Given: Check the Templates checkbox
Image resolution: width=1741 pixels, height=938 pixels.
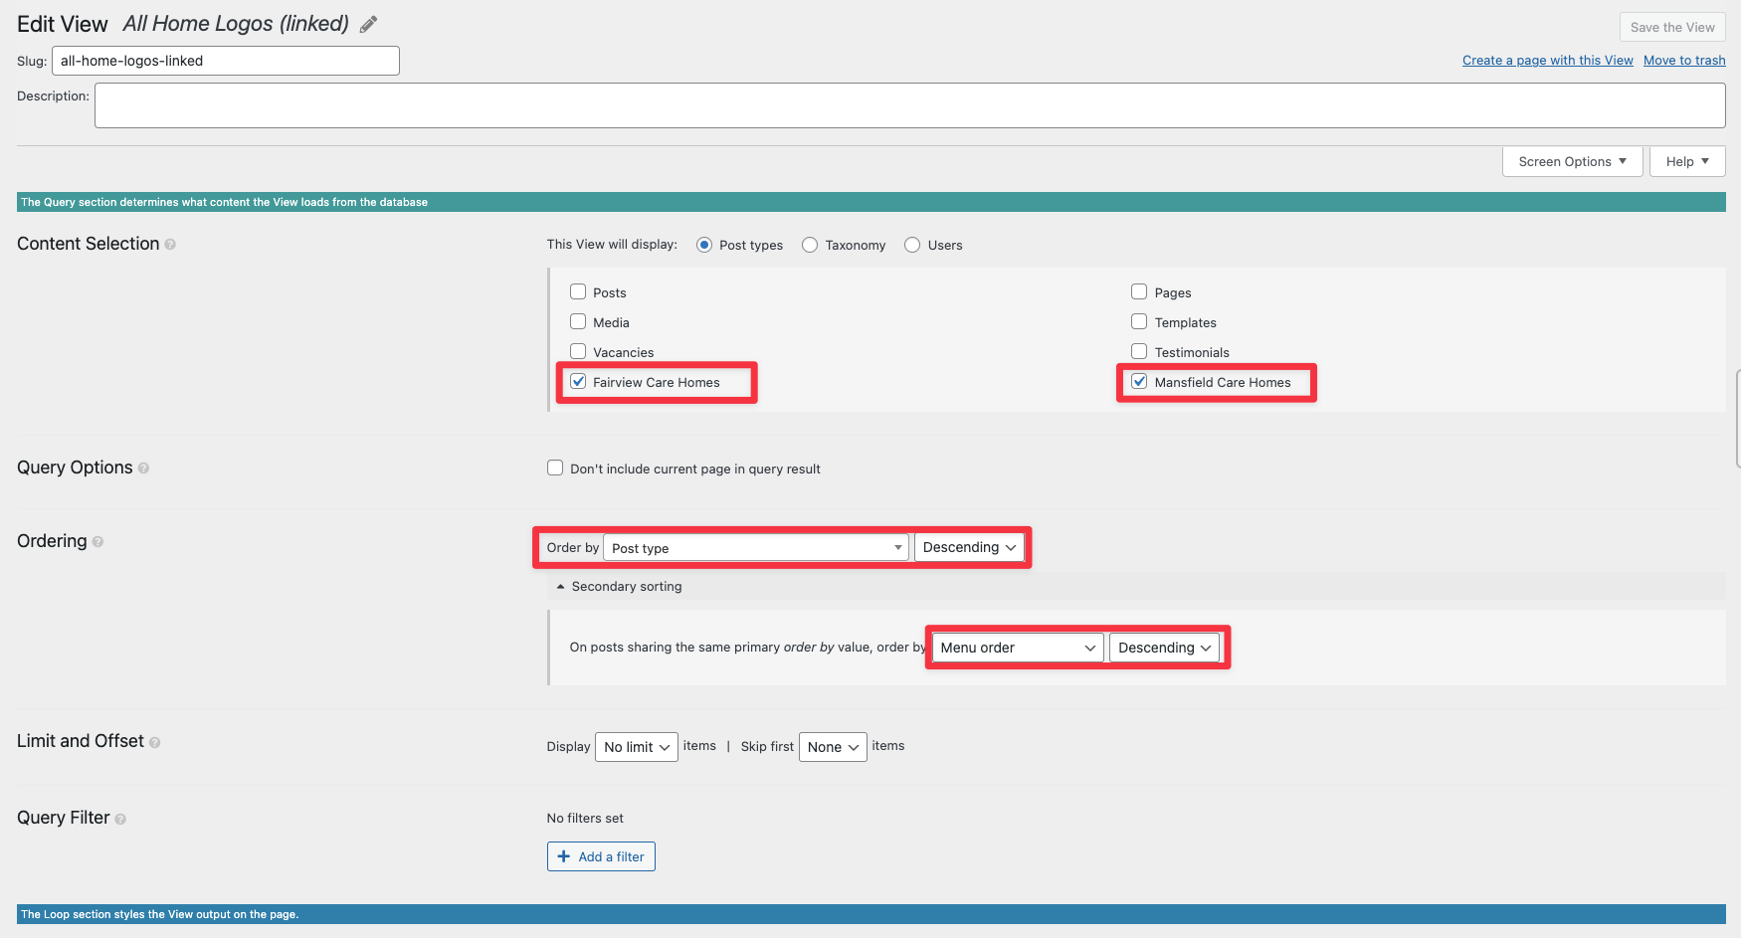Looking at the screenshot, I should pyautogui.click(x=1139, y=321).
